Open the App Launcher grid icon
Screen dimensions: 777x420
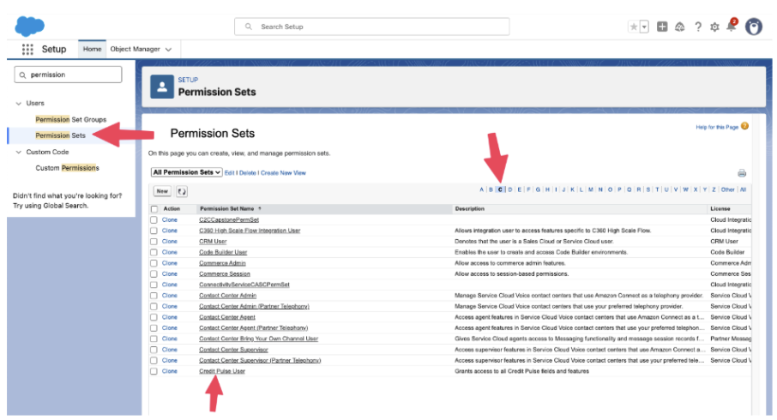[27, 49]
